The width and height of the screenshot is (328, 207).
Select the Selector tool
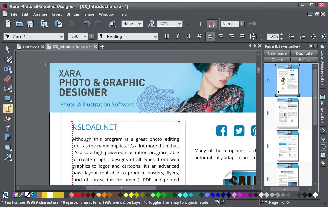(x=7, y=49)
